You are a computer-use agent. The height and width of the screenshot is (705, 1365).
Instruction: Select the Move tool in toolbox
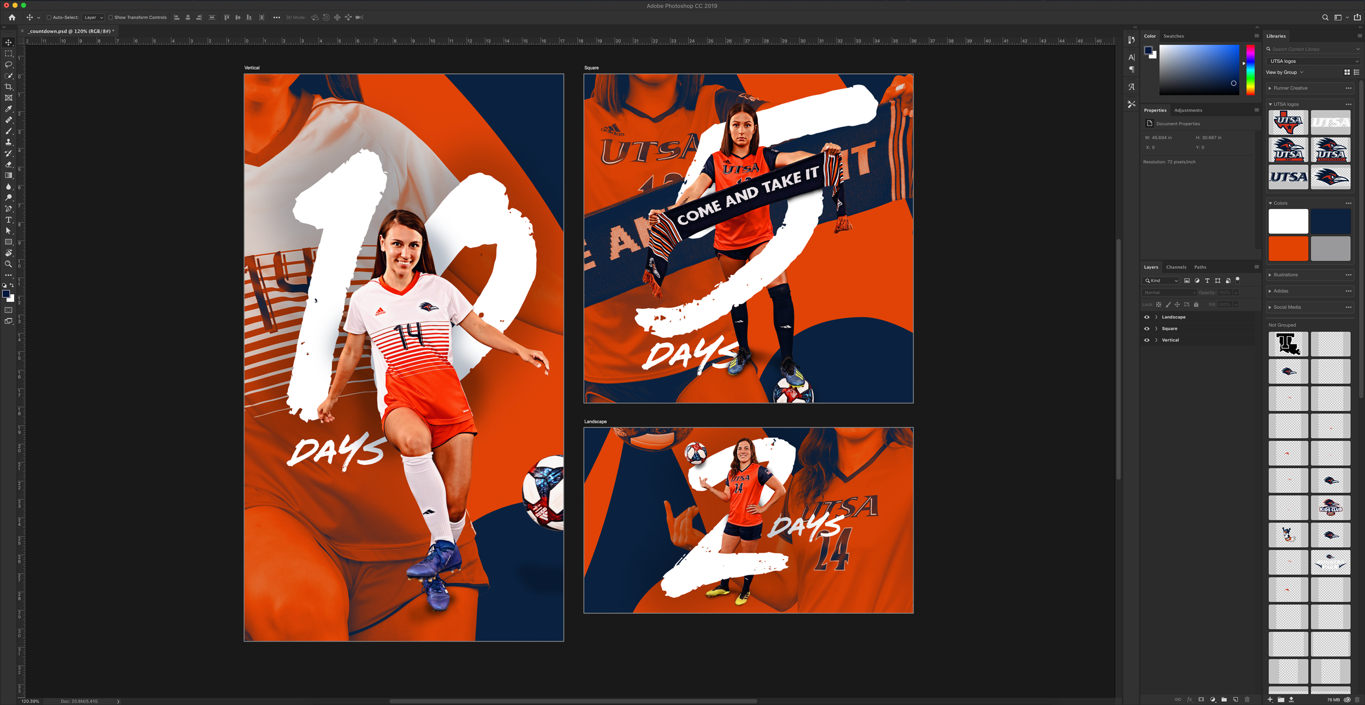pos(9,43)
